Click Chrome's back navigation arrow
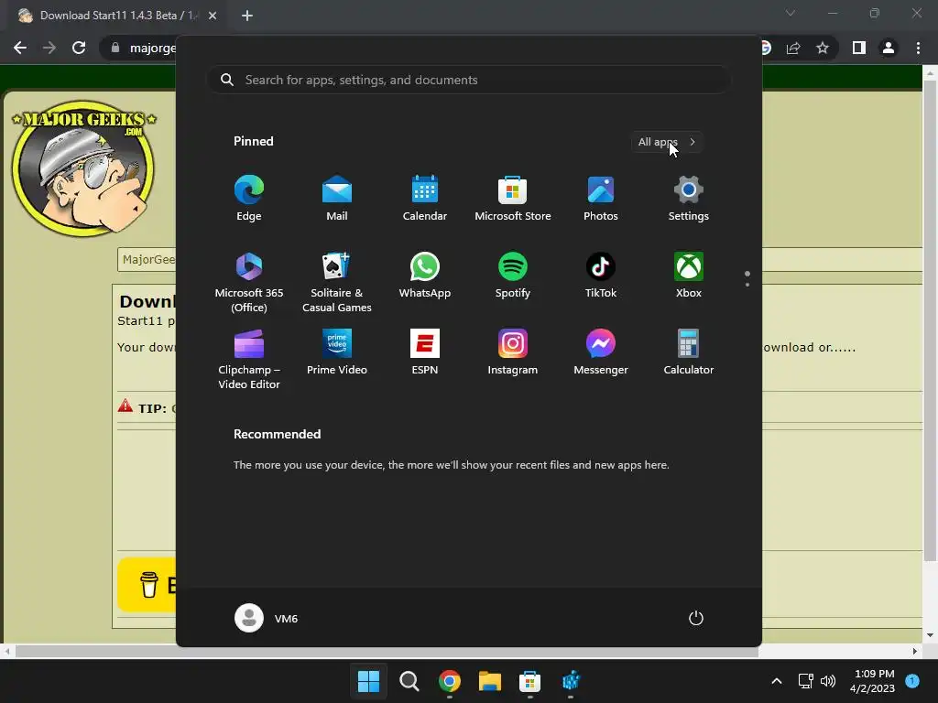938x703 pixels. coord(20,48)
